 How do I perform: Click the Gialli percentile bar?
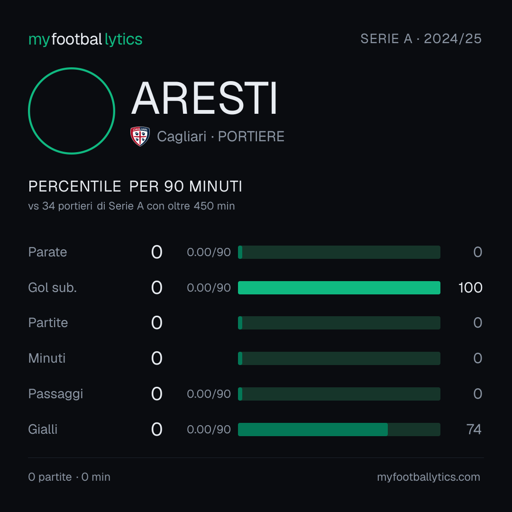tap(339, 430)
